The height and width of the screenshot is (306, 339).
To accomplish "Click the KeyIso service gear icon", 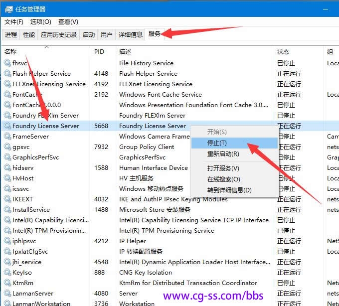I will [x=7, y=273].
